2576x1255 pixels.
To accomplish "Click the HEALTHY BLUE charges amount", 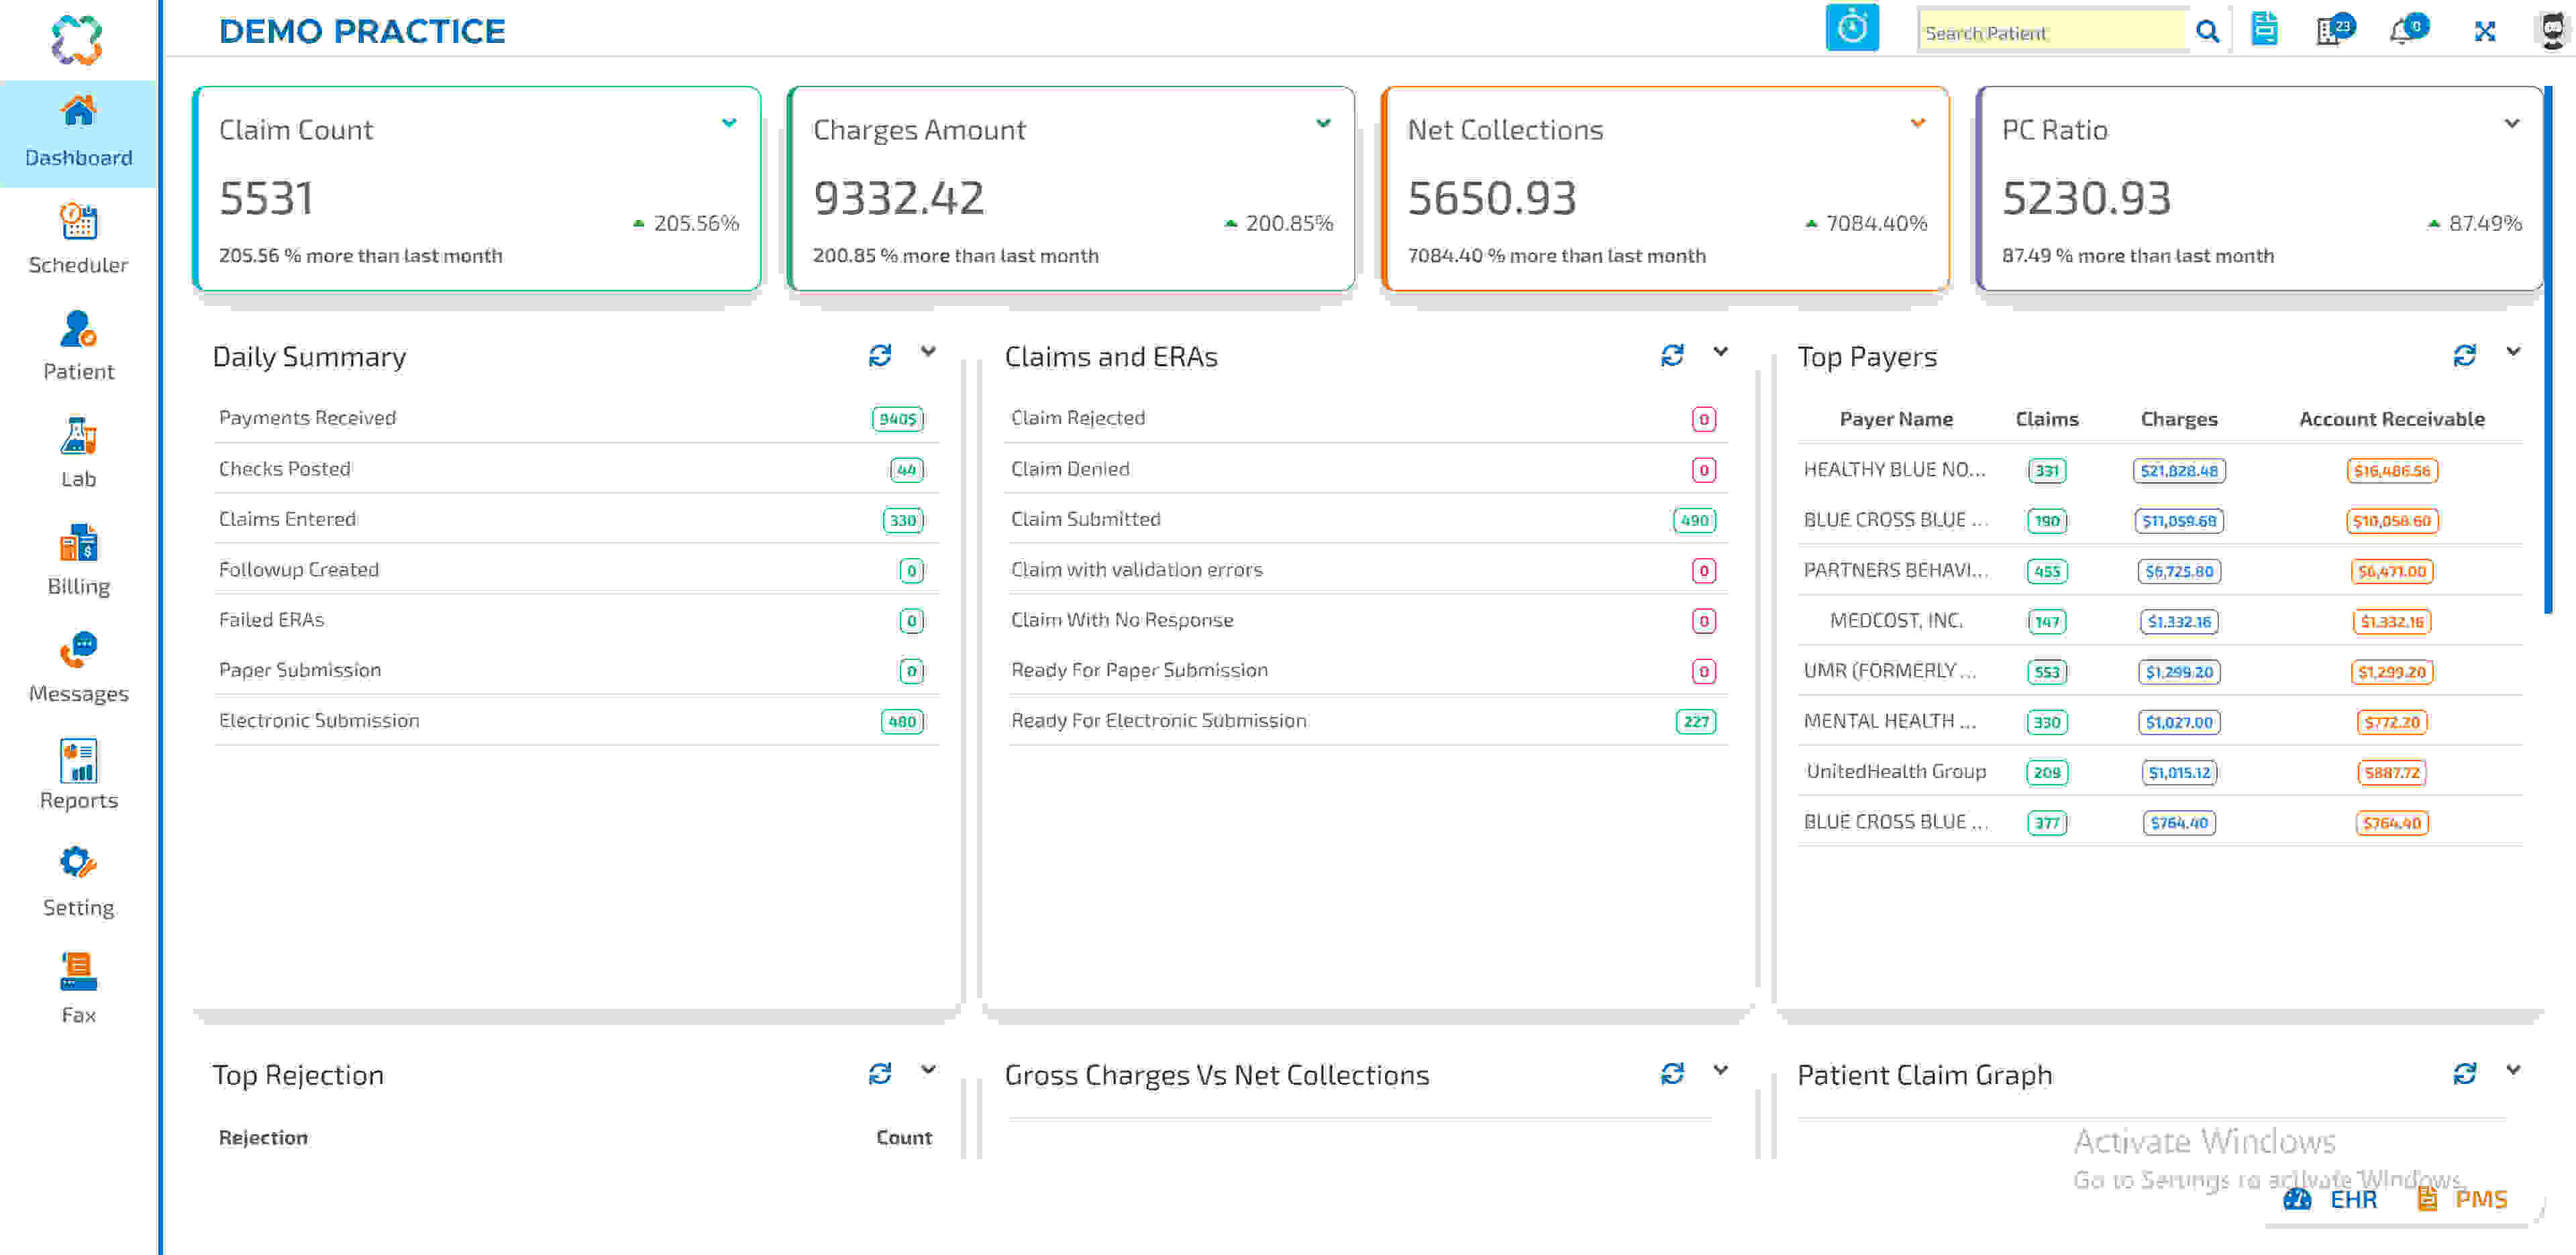I will click(2179, 470).
